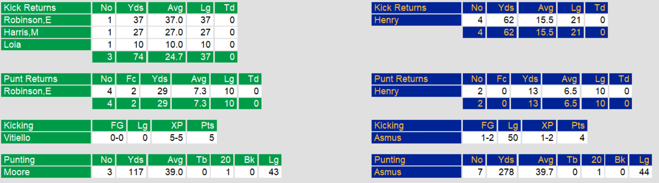Click the green Kick Returns header
659x183 pixels.
click(46, 8)
